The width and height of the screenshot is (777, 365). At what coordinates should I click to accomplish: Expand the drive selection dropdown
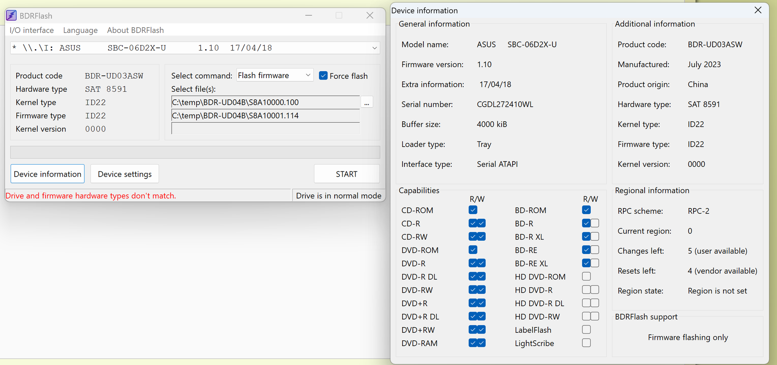click(x=374, y=48)
